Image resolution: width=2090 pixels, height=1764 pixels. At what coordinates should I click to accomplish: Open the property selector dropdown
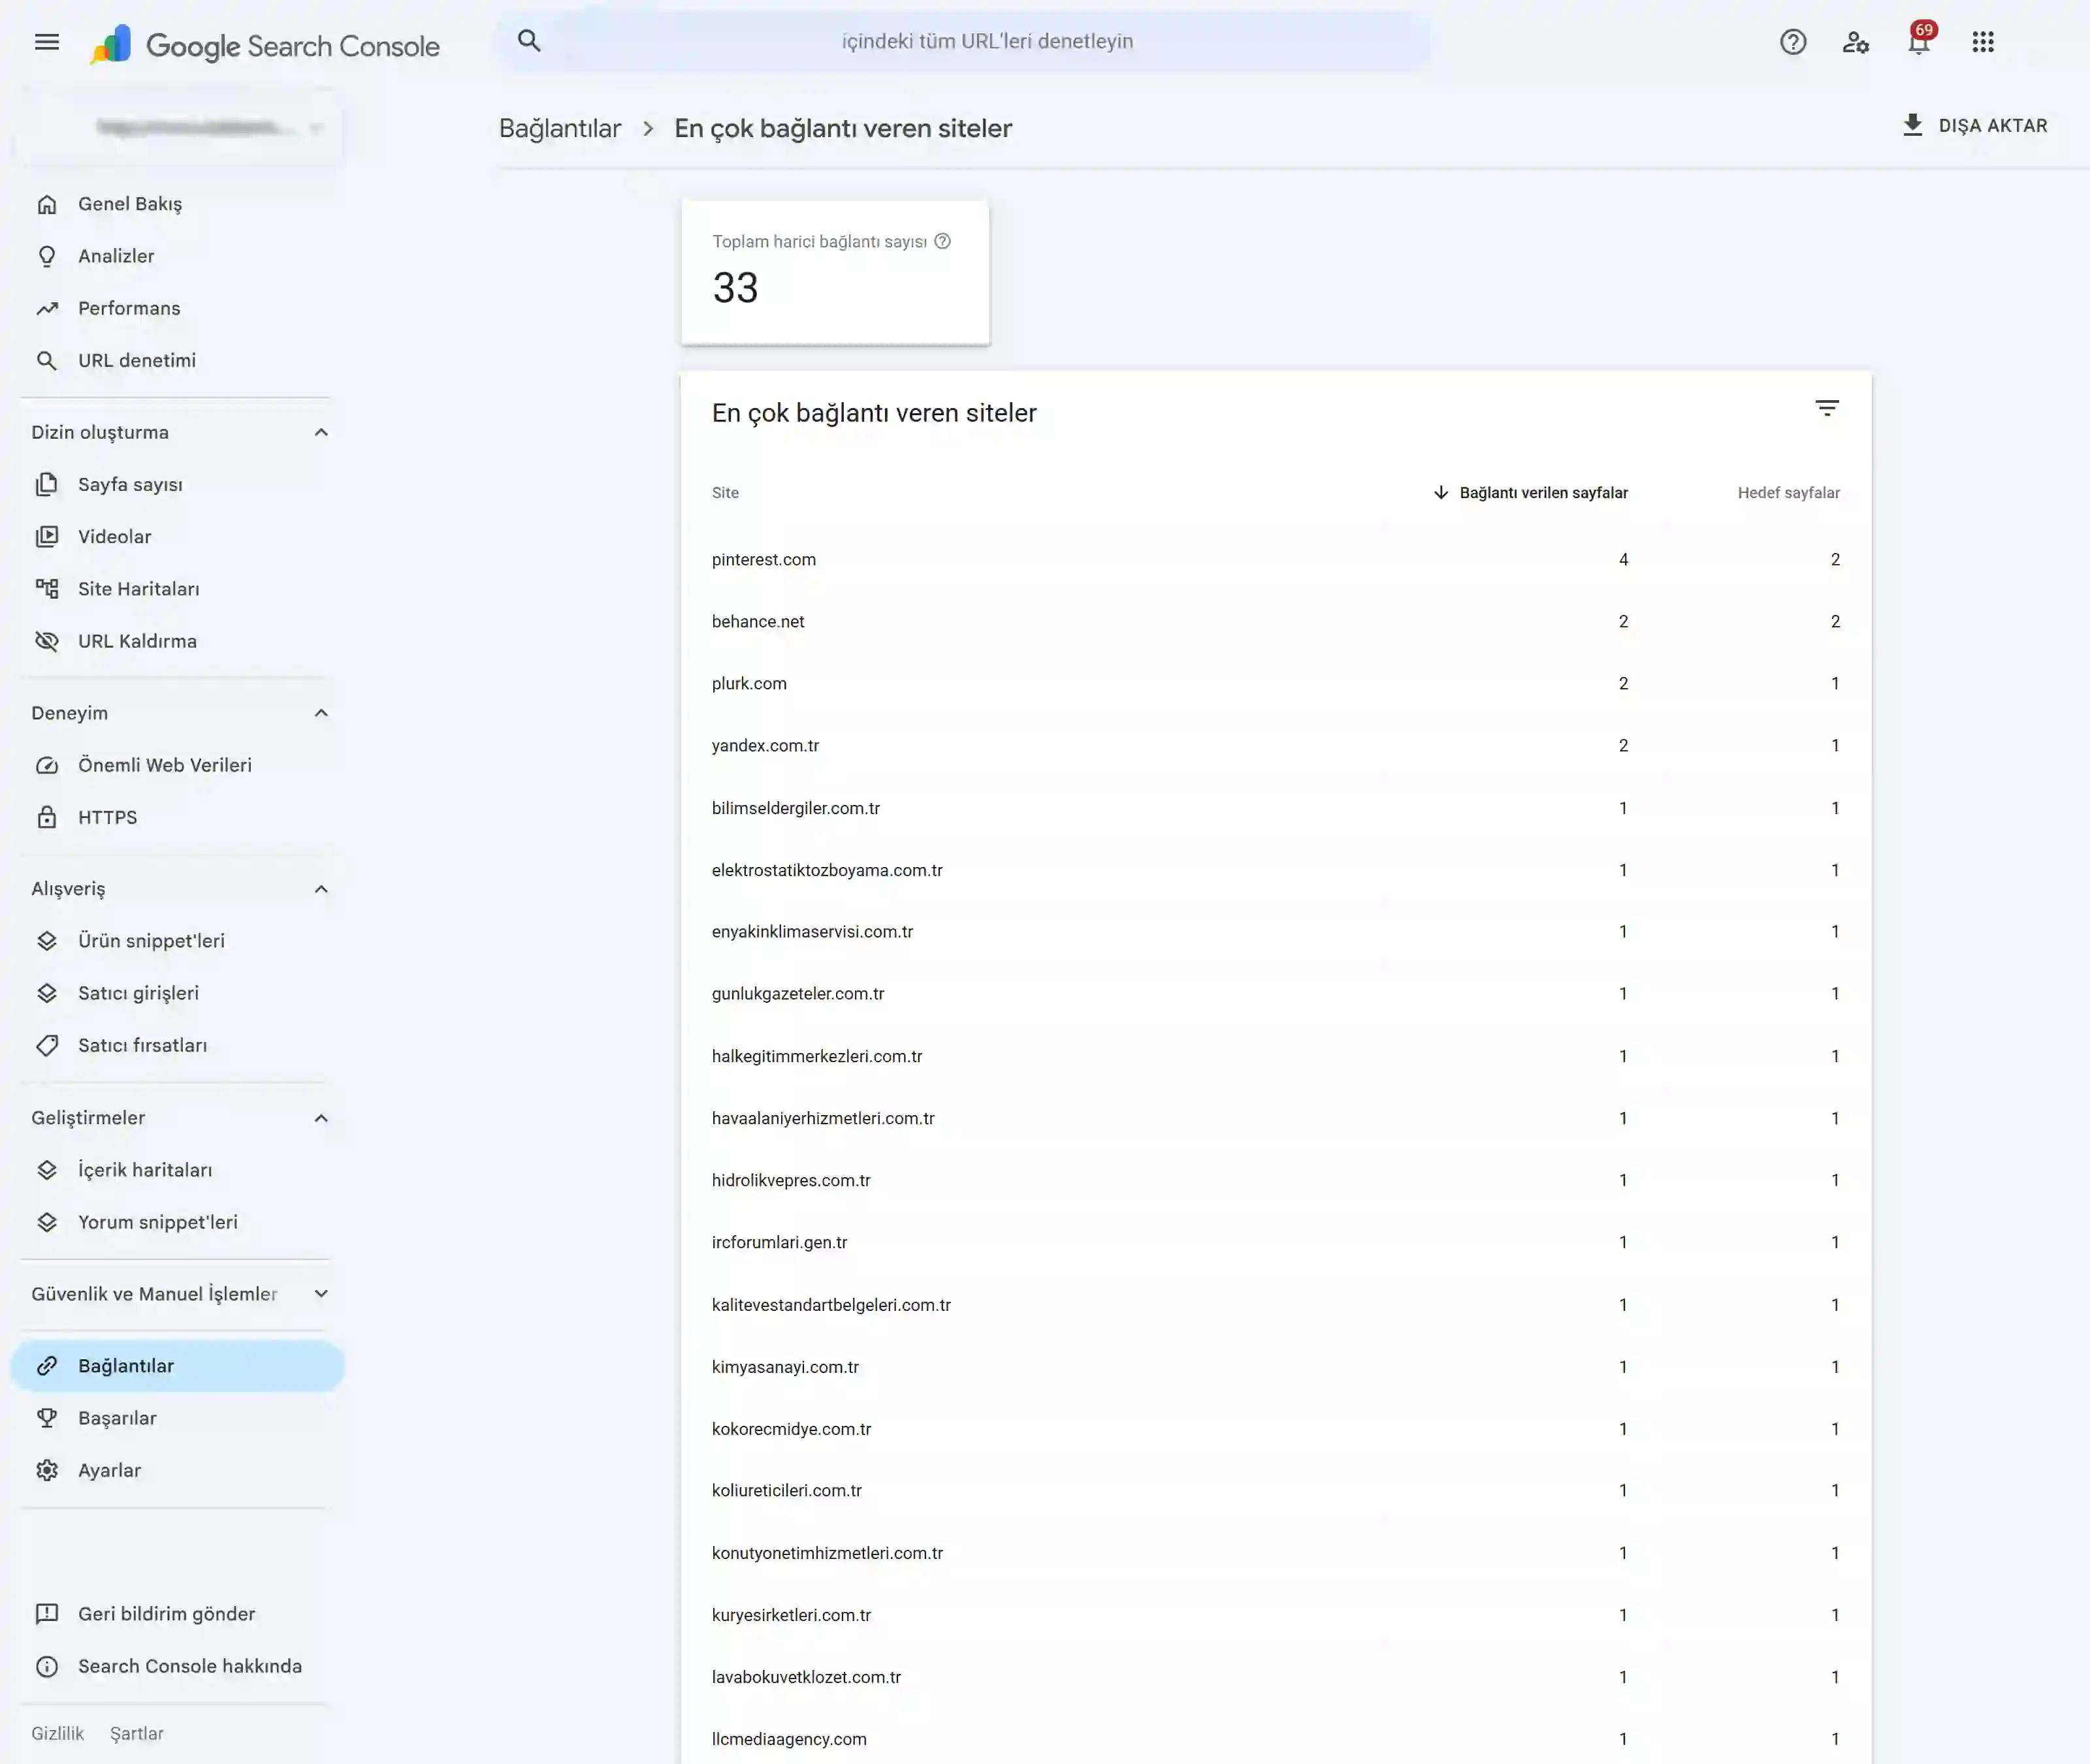(x=180, y=127)
